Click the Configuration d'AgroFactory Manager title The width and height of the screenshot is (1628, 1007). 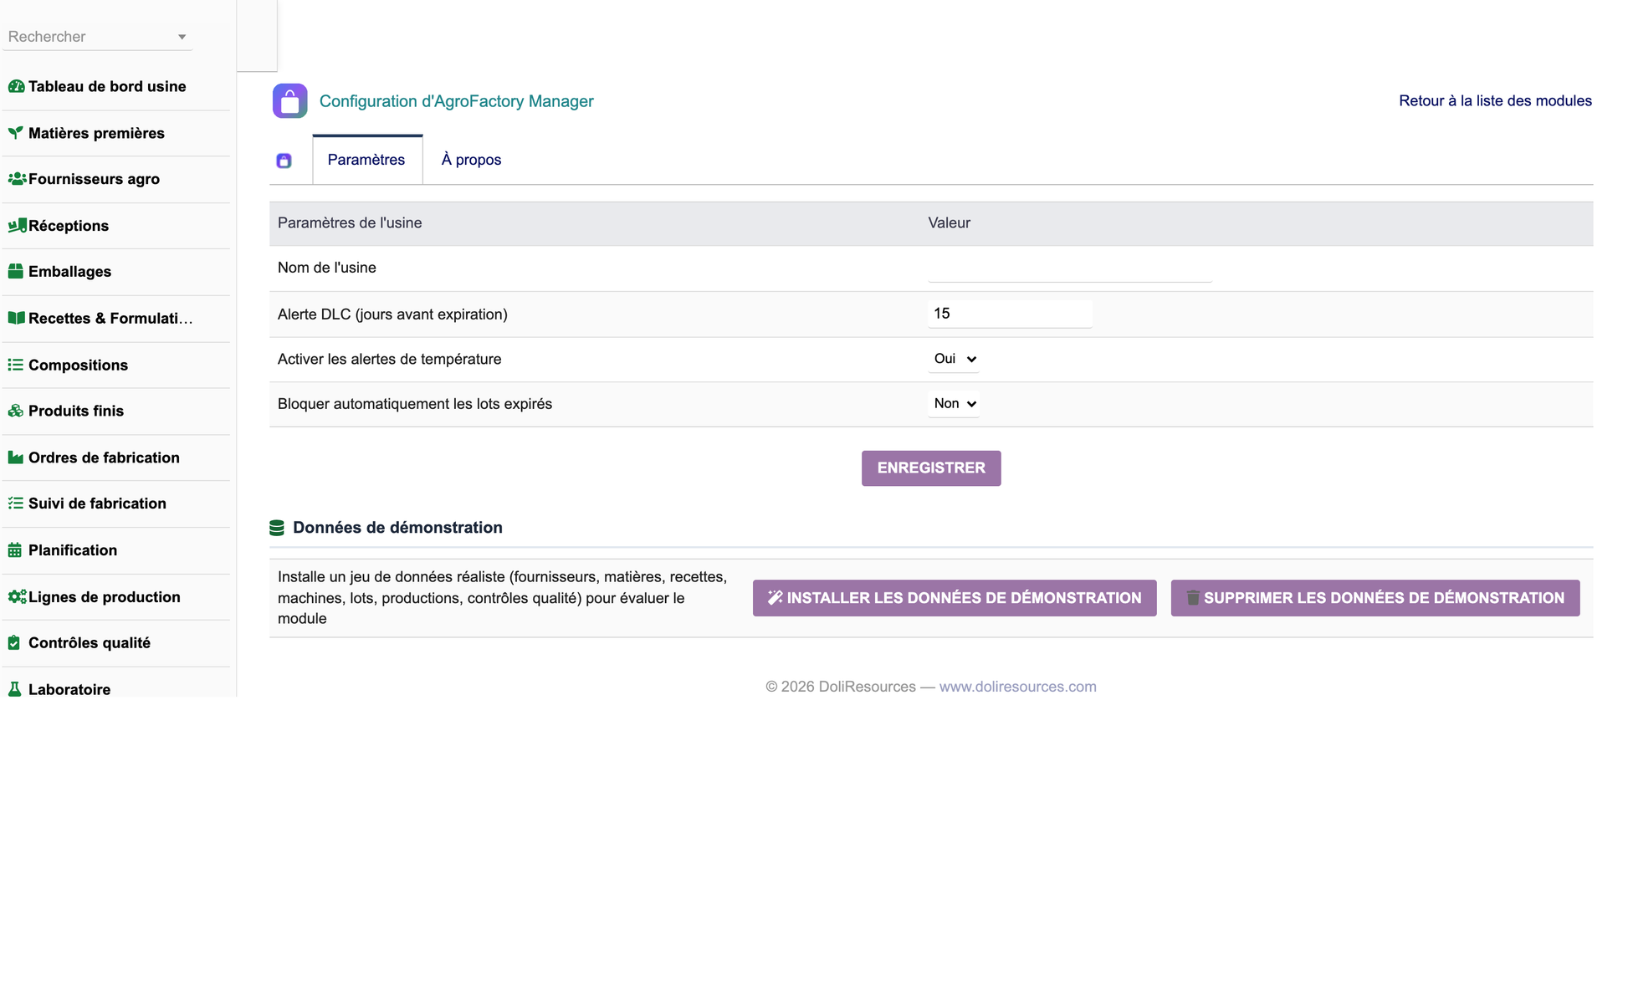(456, 101)
